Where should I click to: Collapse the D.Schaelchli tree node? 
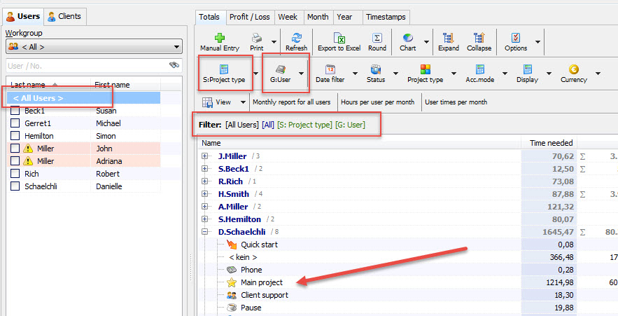[x=205, y=232]
